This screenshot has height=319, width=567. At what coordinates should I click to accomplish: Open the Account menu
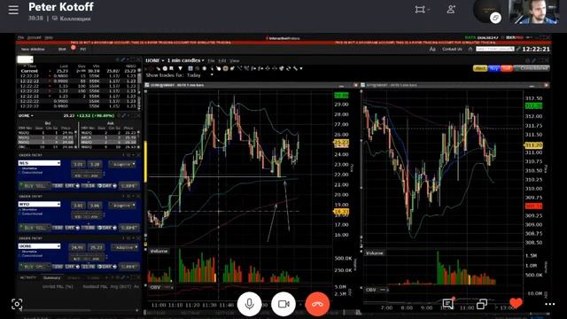point(35,37)
